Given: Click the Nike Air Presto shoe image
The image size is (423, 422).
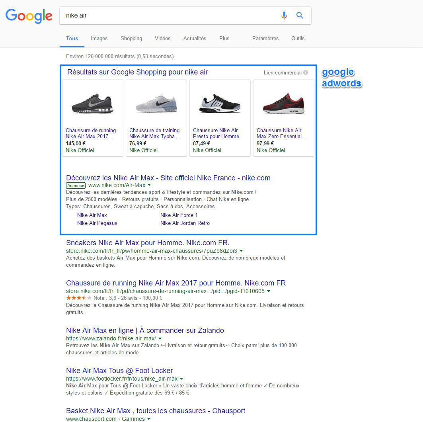Looking at the screenshot, I should click(x=220, y=104).
